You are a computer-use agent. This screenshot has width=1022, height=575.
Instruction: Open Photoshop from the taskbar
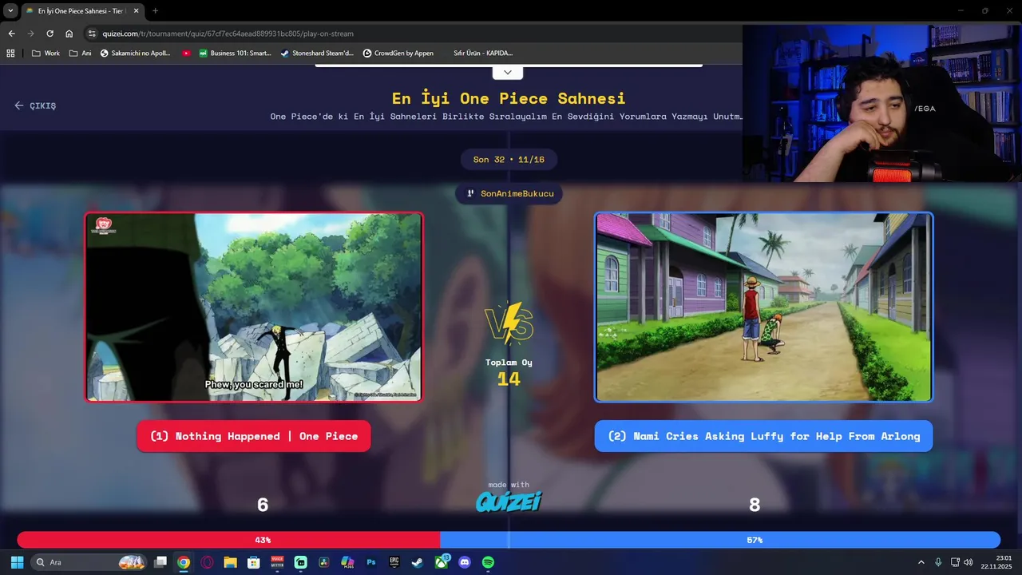pos(371,562)
